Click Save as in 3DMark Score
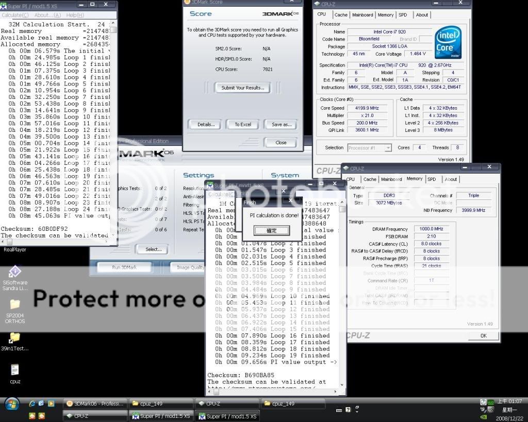This screenshot has width=528, height=422. (281, 124)
